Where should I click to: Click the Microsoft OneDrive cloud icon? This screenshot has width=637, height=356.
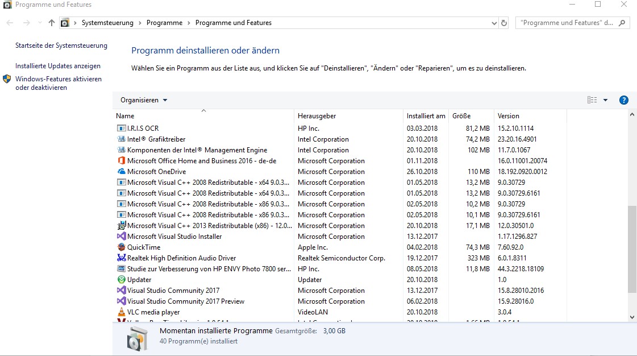(121, 172)
